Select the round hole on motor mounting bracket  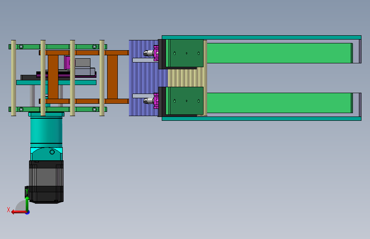coord(52,152)
